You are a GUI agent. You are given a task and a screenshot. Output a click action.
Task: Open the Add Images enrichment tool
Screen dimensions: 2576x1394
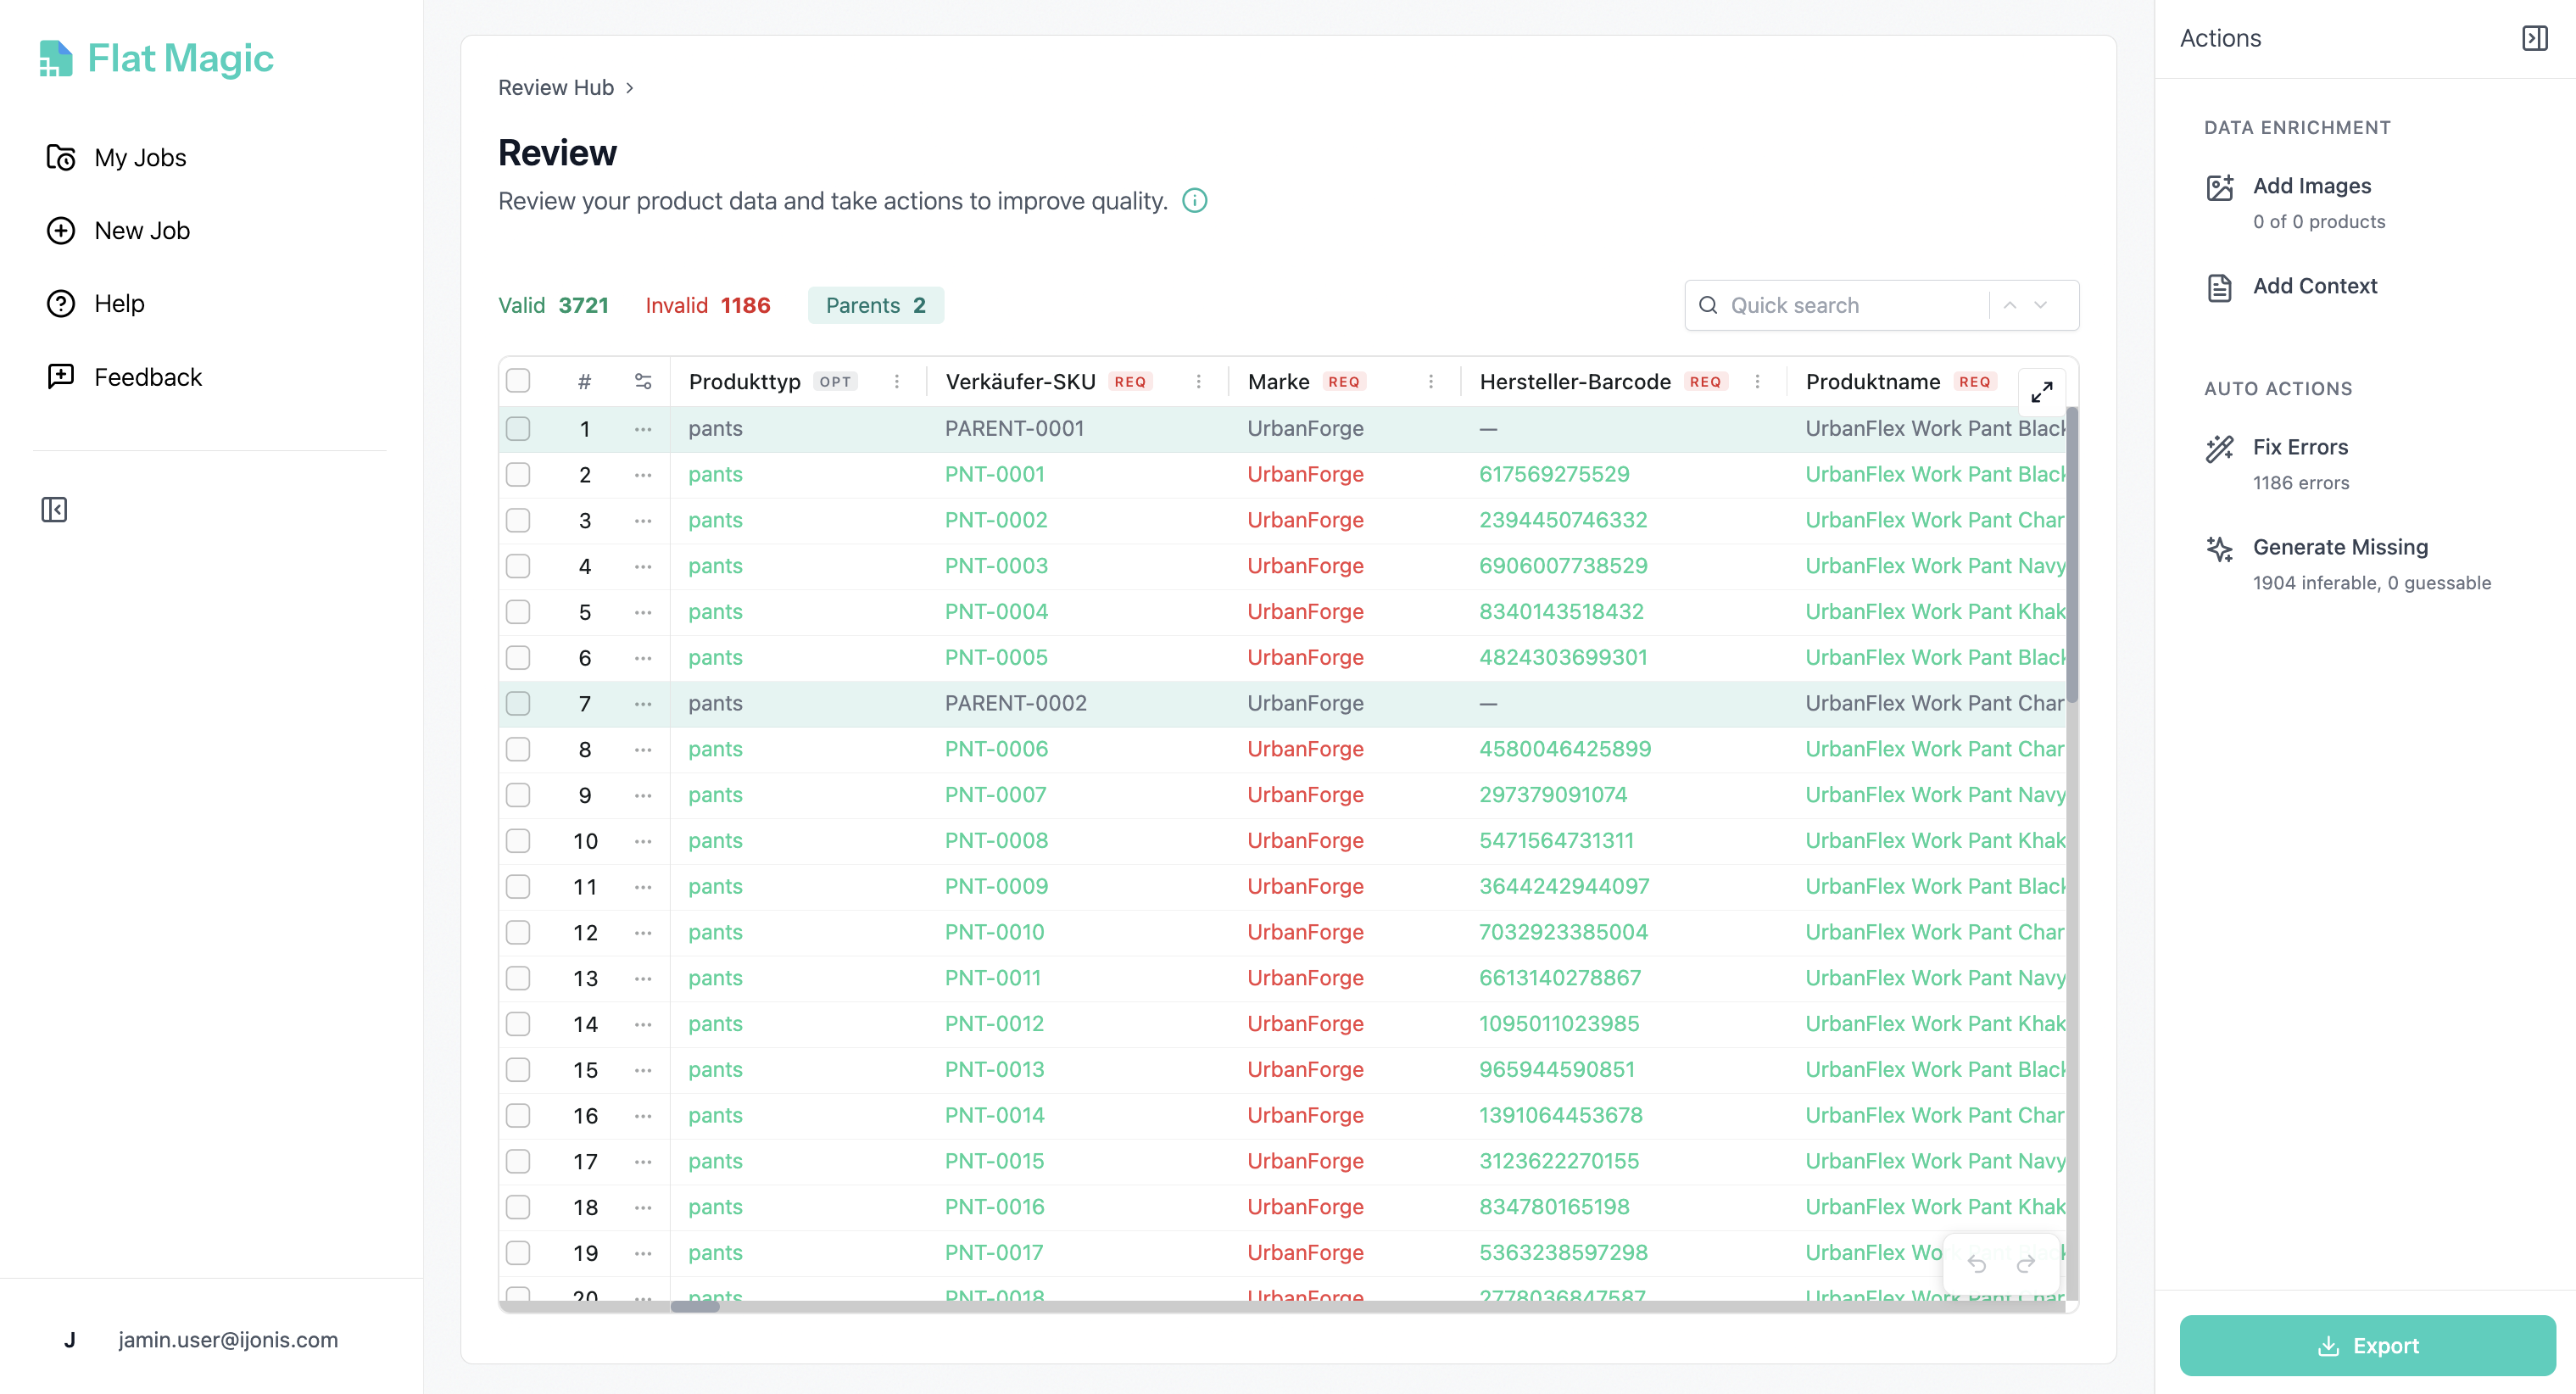tap(2311, 186)
